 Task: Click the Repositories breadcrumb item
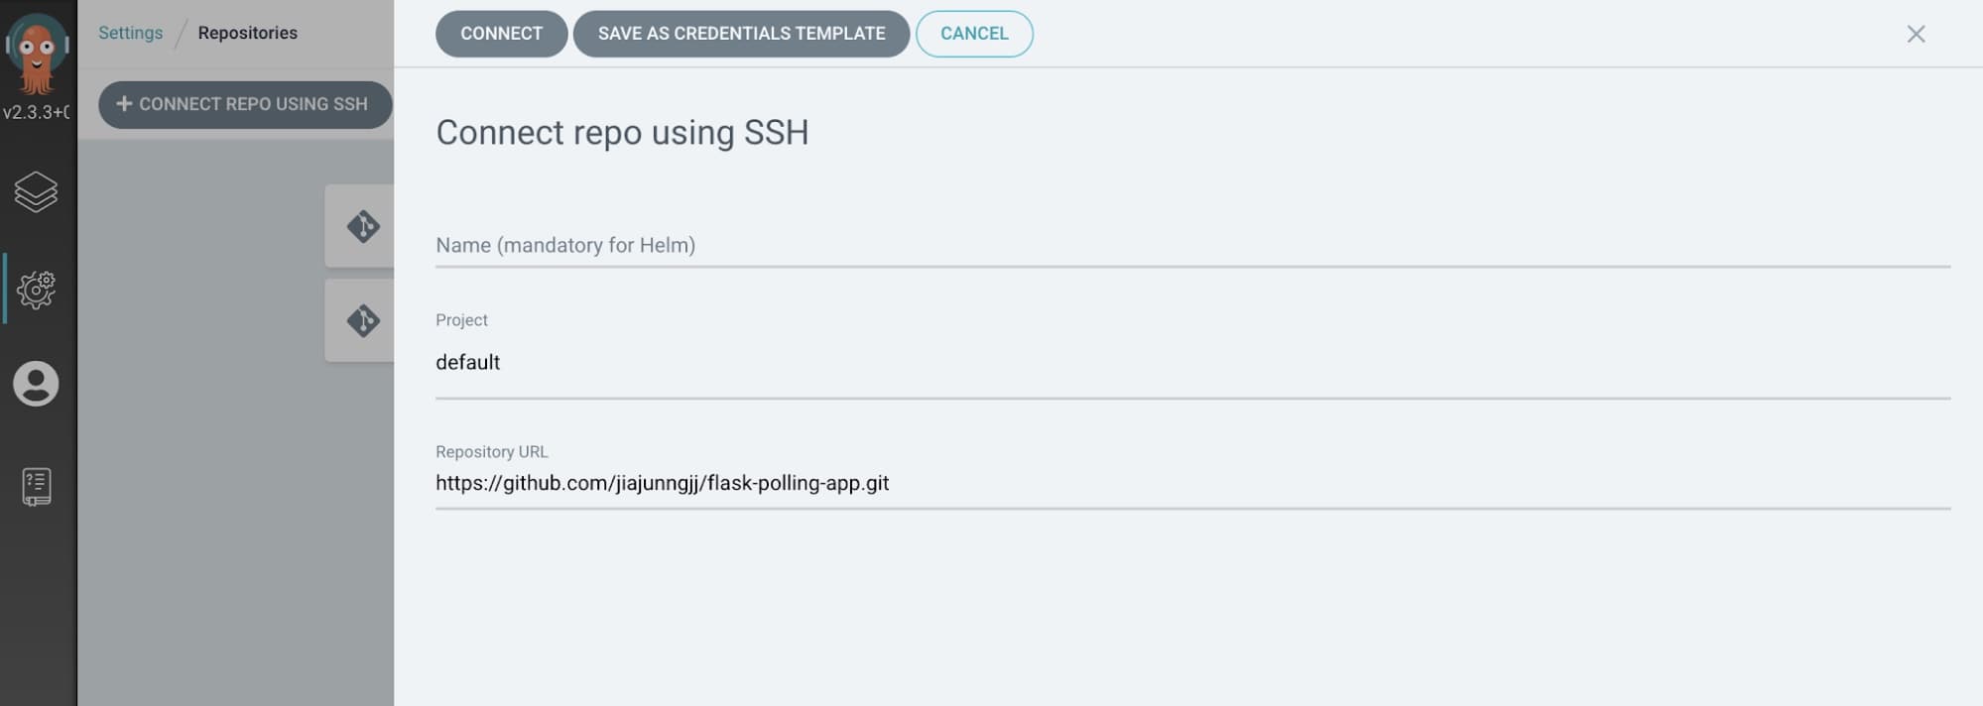coord(247,33)
